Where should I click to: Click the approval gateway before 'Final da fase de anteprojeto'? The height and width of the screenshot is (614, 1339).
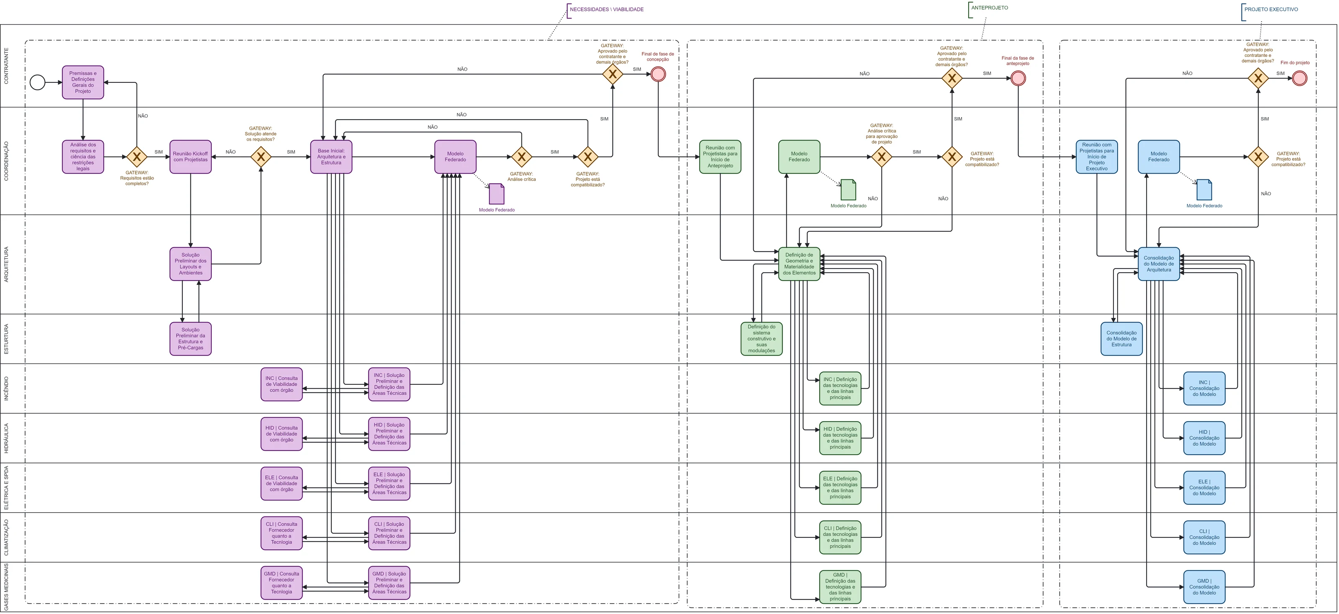pos(952,79)
